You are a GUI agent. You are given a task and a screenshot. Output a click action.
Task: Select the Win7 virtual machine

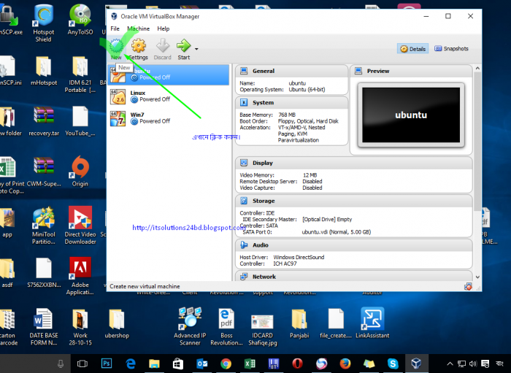(x=168, y=118)
